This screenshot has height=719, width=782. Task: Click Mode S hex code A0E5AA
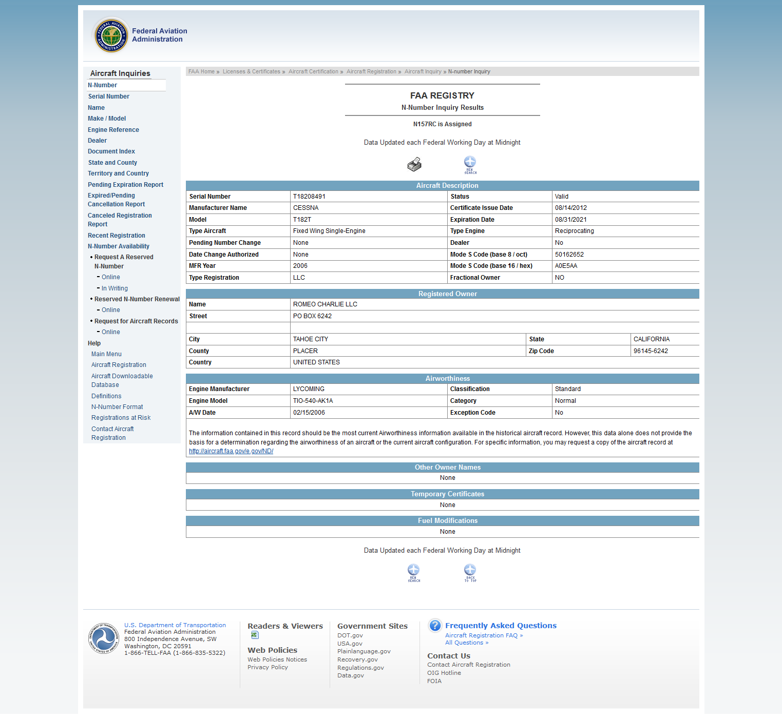click(x=566, y=266)
